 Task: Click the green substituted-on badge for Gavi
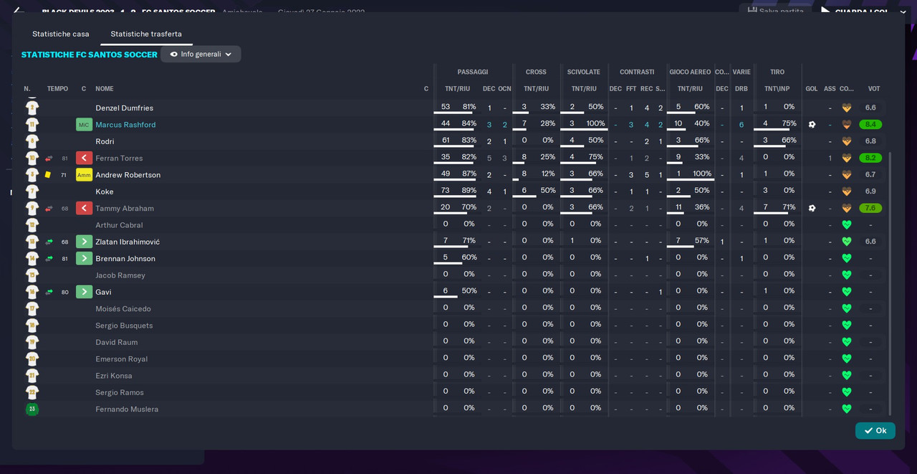(x=84, y=292)
